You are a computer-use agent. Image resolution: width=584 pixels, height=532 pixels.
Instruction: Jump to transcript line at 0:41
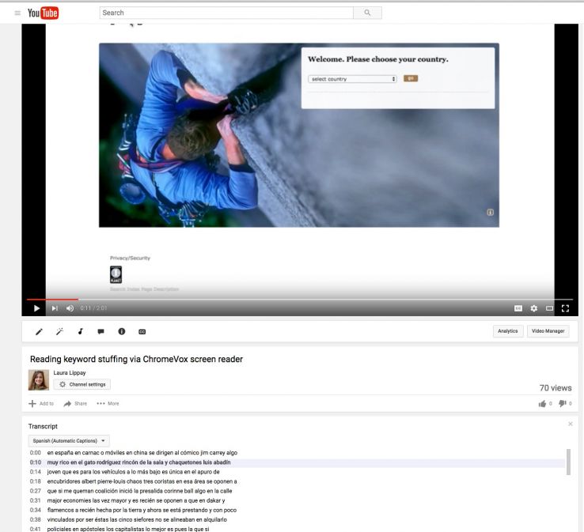[298, 529]
